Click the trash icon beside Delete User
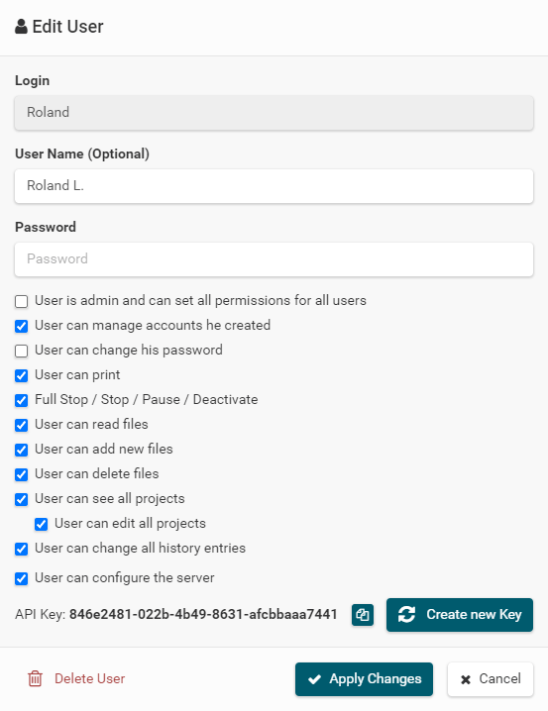548x711 pixels. (x=35, y=678)
